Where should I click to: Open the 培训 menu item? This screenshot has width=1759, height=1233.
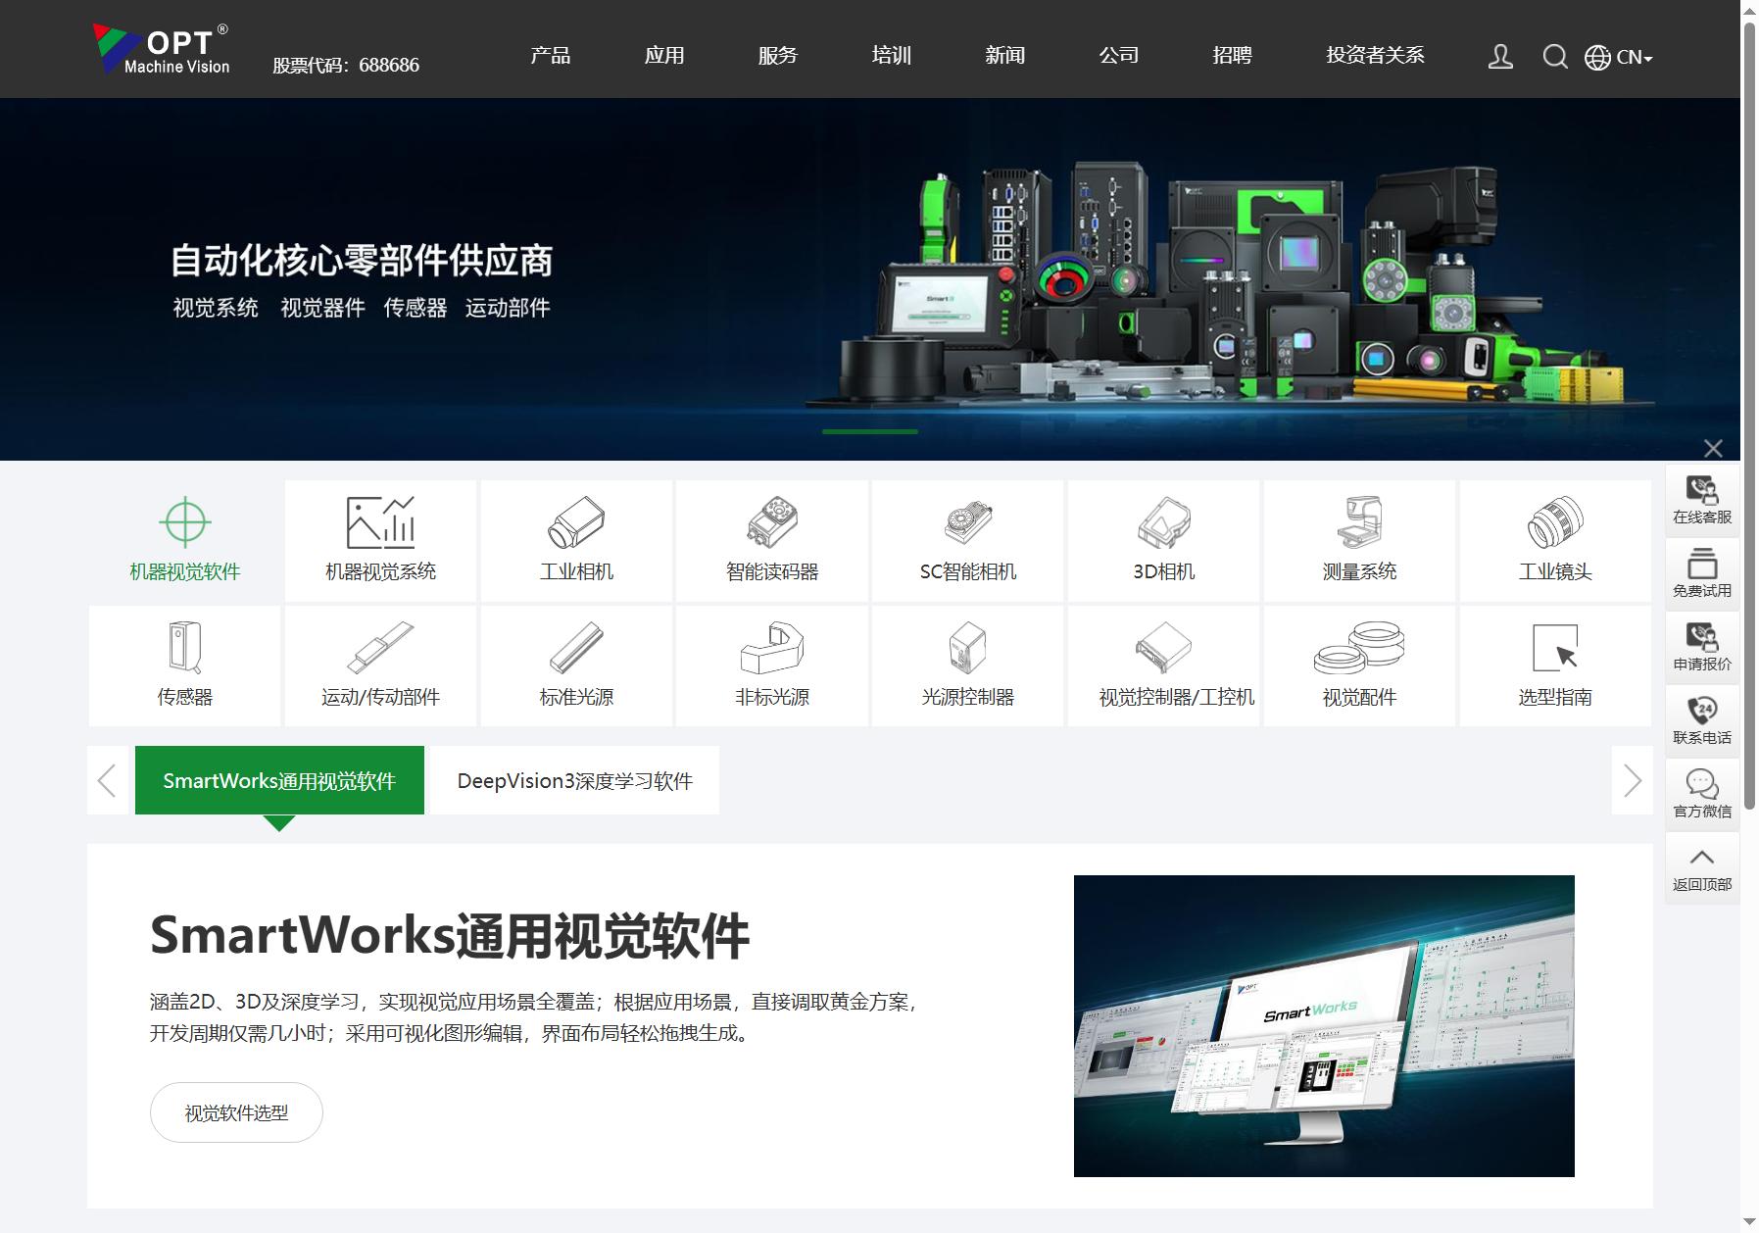(892, 55)
